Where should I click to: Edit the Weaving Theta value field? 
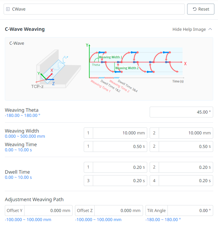[x=181, y=112]
